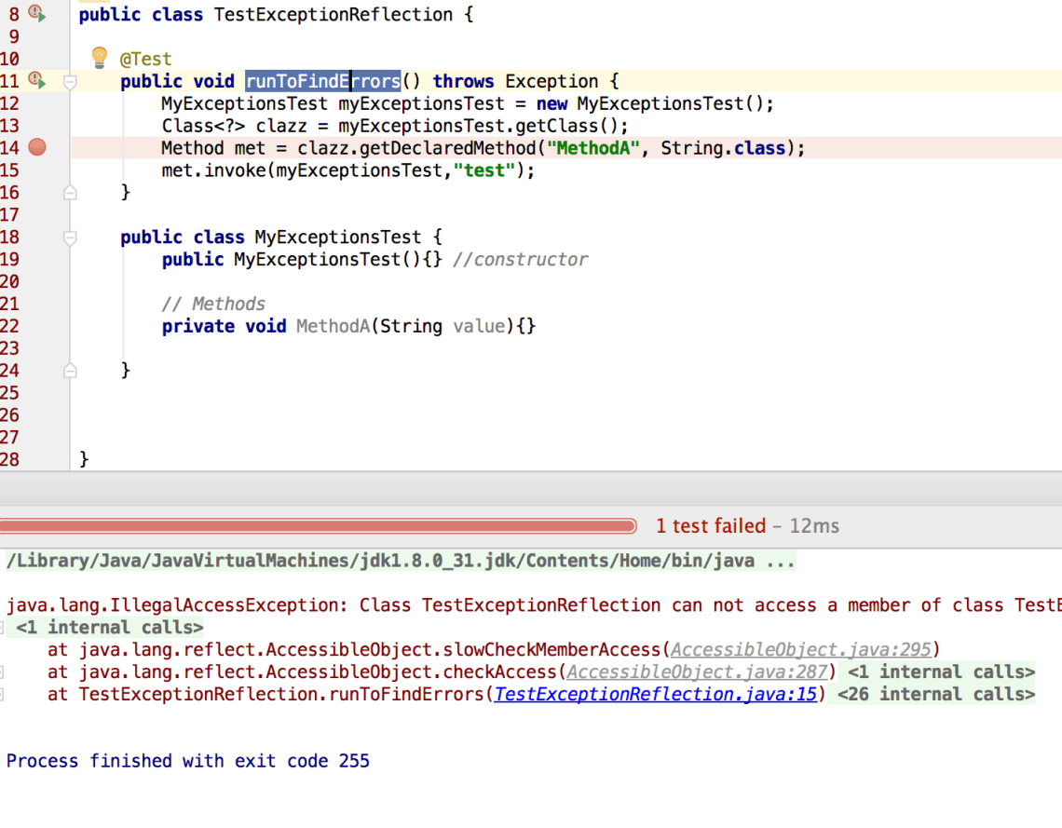
Task: Click fold end marker at line 24
Action: click(69, 371)
